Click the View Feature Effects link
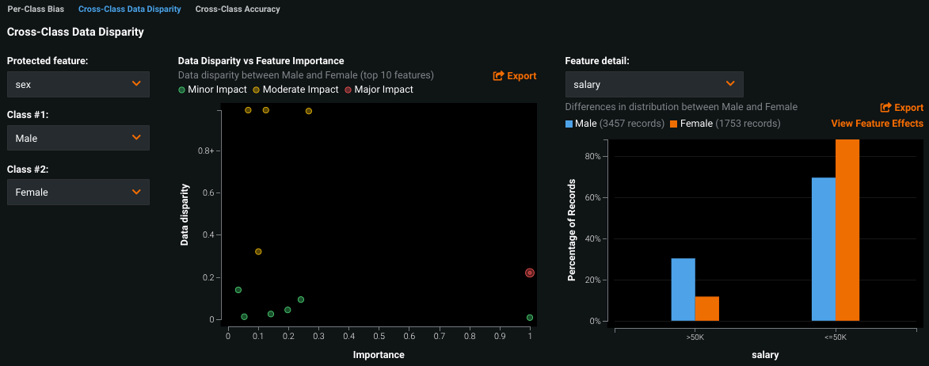 (877, 124)
